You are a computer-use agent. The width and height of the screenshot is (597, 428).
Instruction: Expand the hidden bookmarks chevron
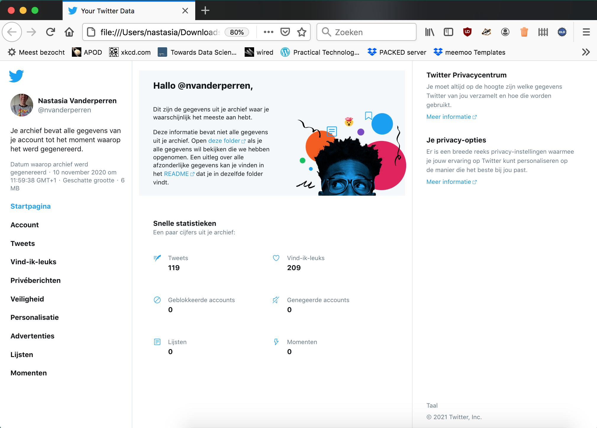pos(586,52)
